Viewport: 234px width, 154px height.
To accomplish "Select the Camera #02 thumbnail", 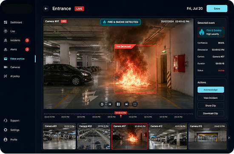I will [94, 137].
